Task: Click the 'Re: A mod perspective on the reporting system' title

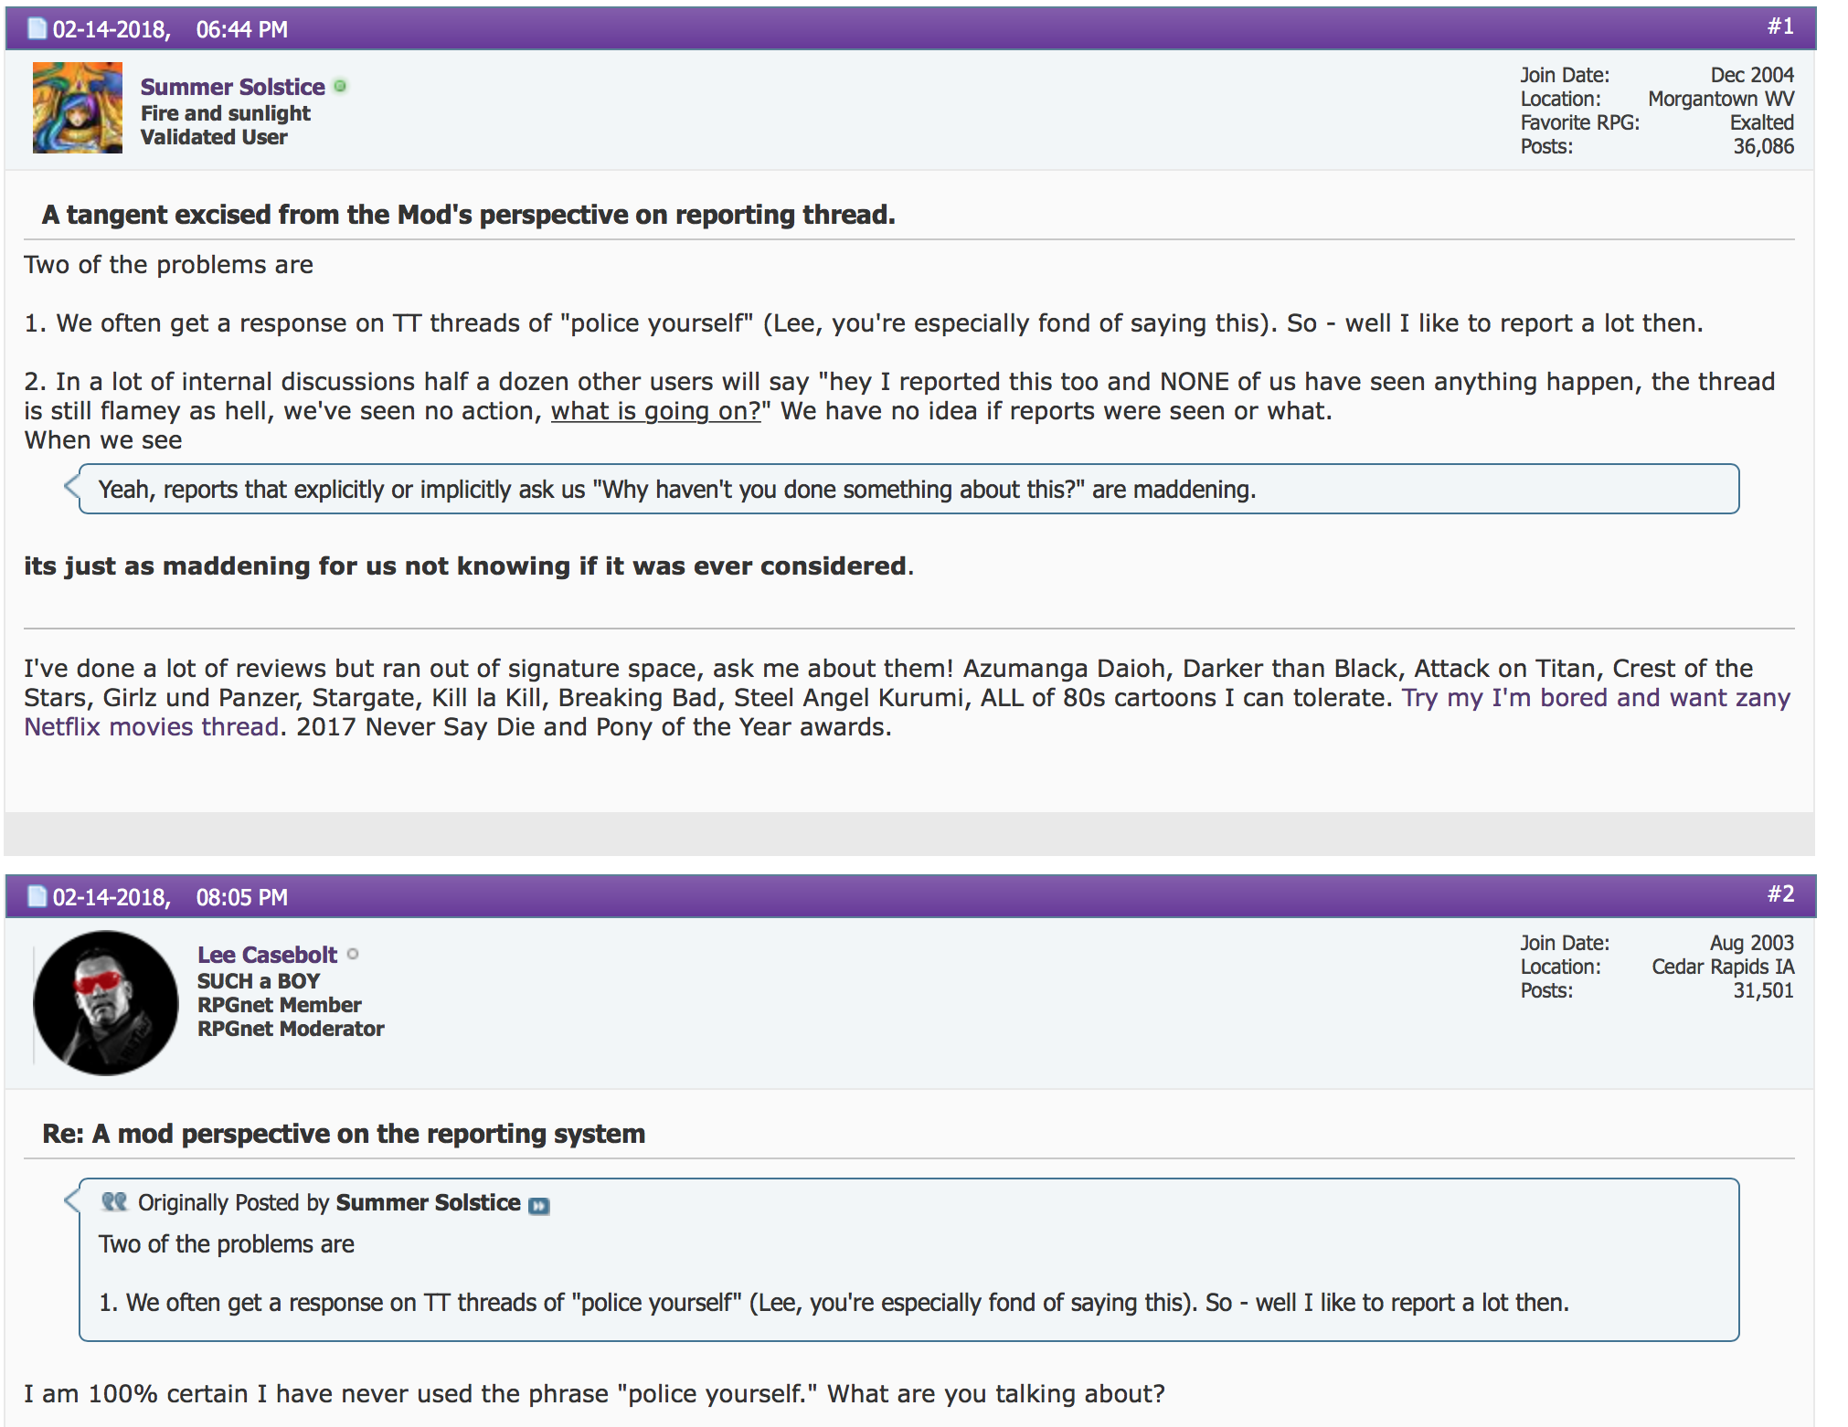Action: (344, 1134)
